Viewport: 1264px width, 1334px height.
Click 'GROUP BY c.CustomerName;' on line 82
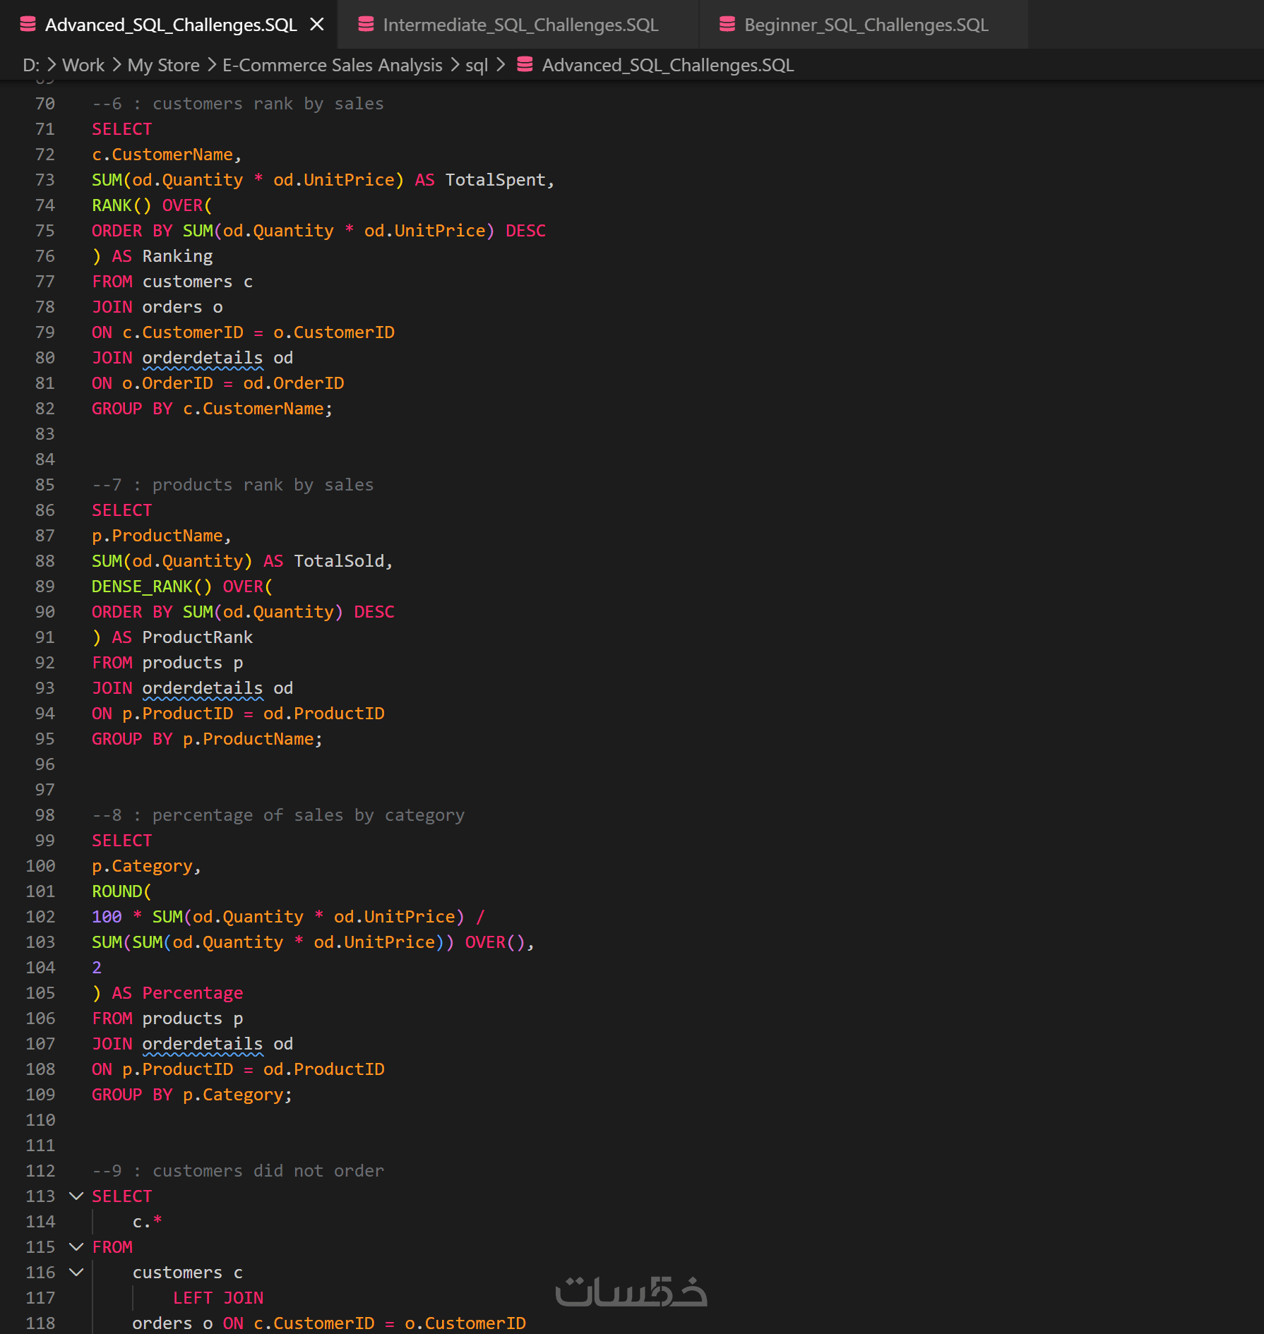point(213,409)
